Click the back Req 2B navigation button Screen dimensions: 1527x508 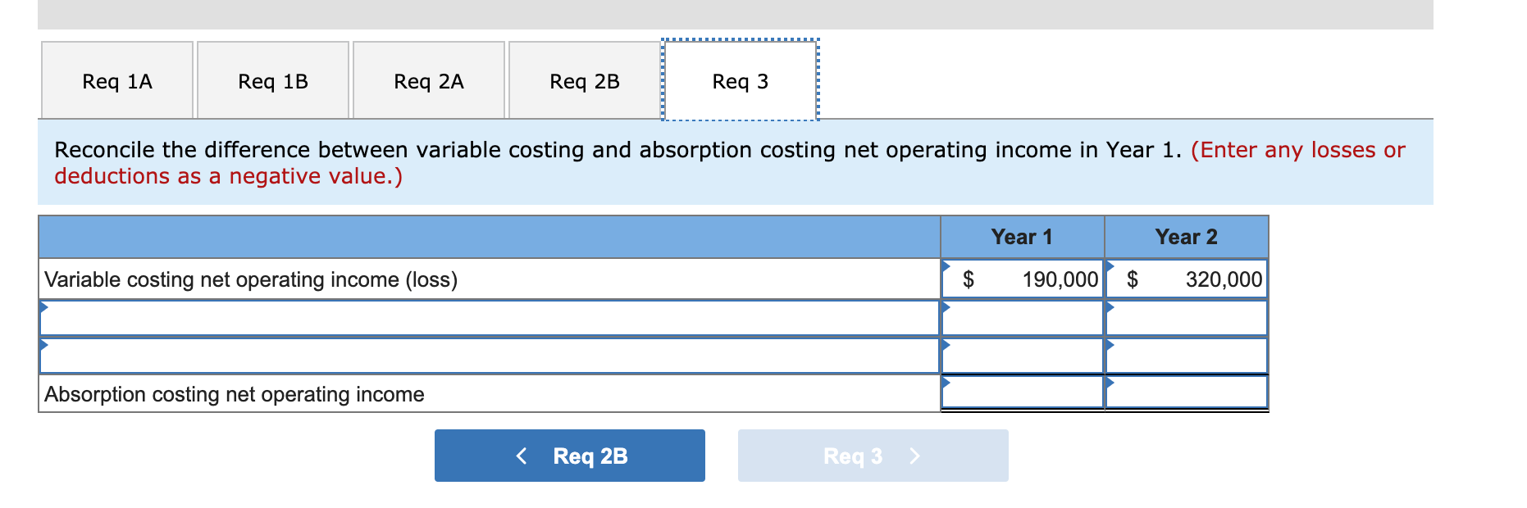(x=569, y=456)
